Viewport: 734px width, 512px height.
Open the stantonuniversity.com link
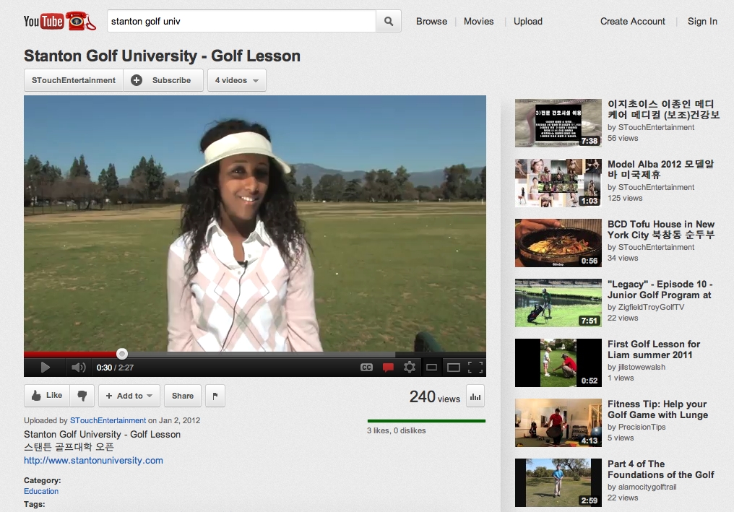(93, 461)
